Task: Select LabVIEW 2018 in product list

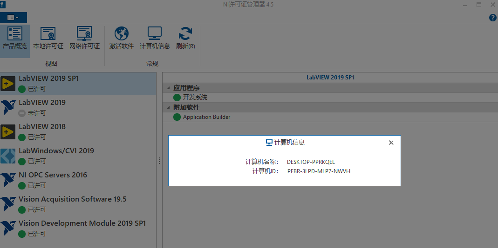Action: click(x=78, y=131)
